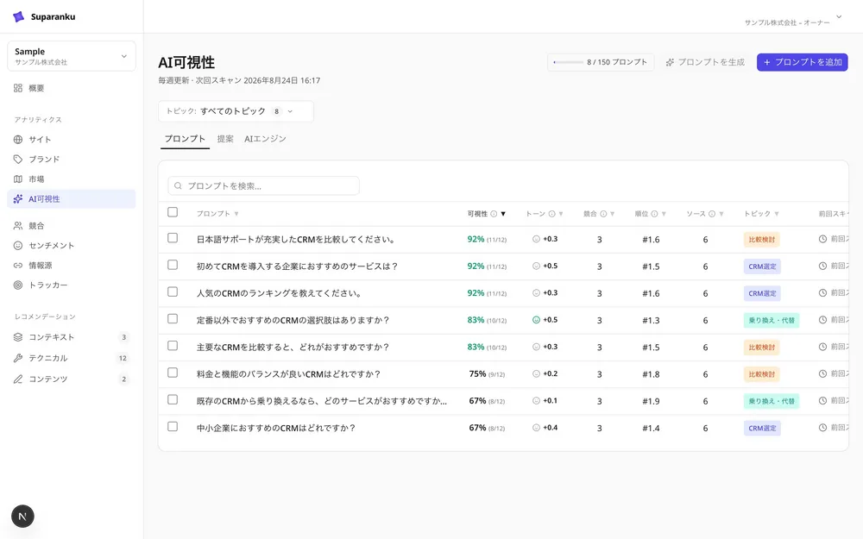The height and width of the screenshot is (539, 863).
Task: Click the wrench icon next to テクニカル
Action: (x=18, y=358)
